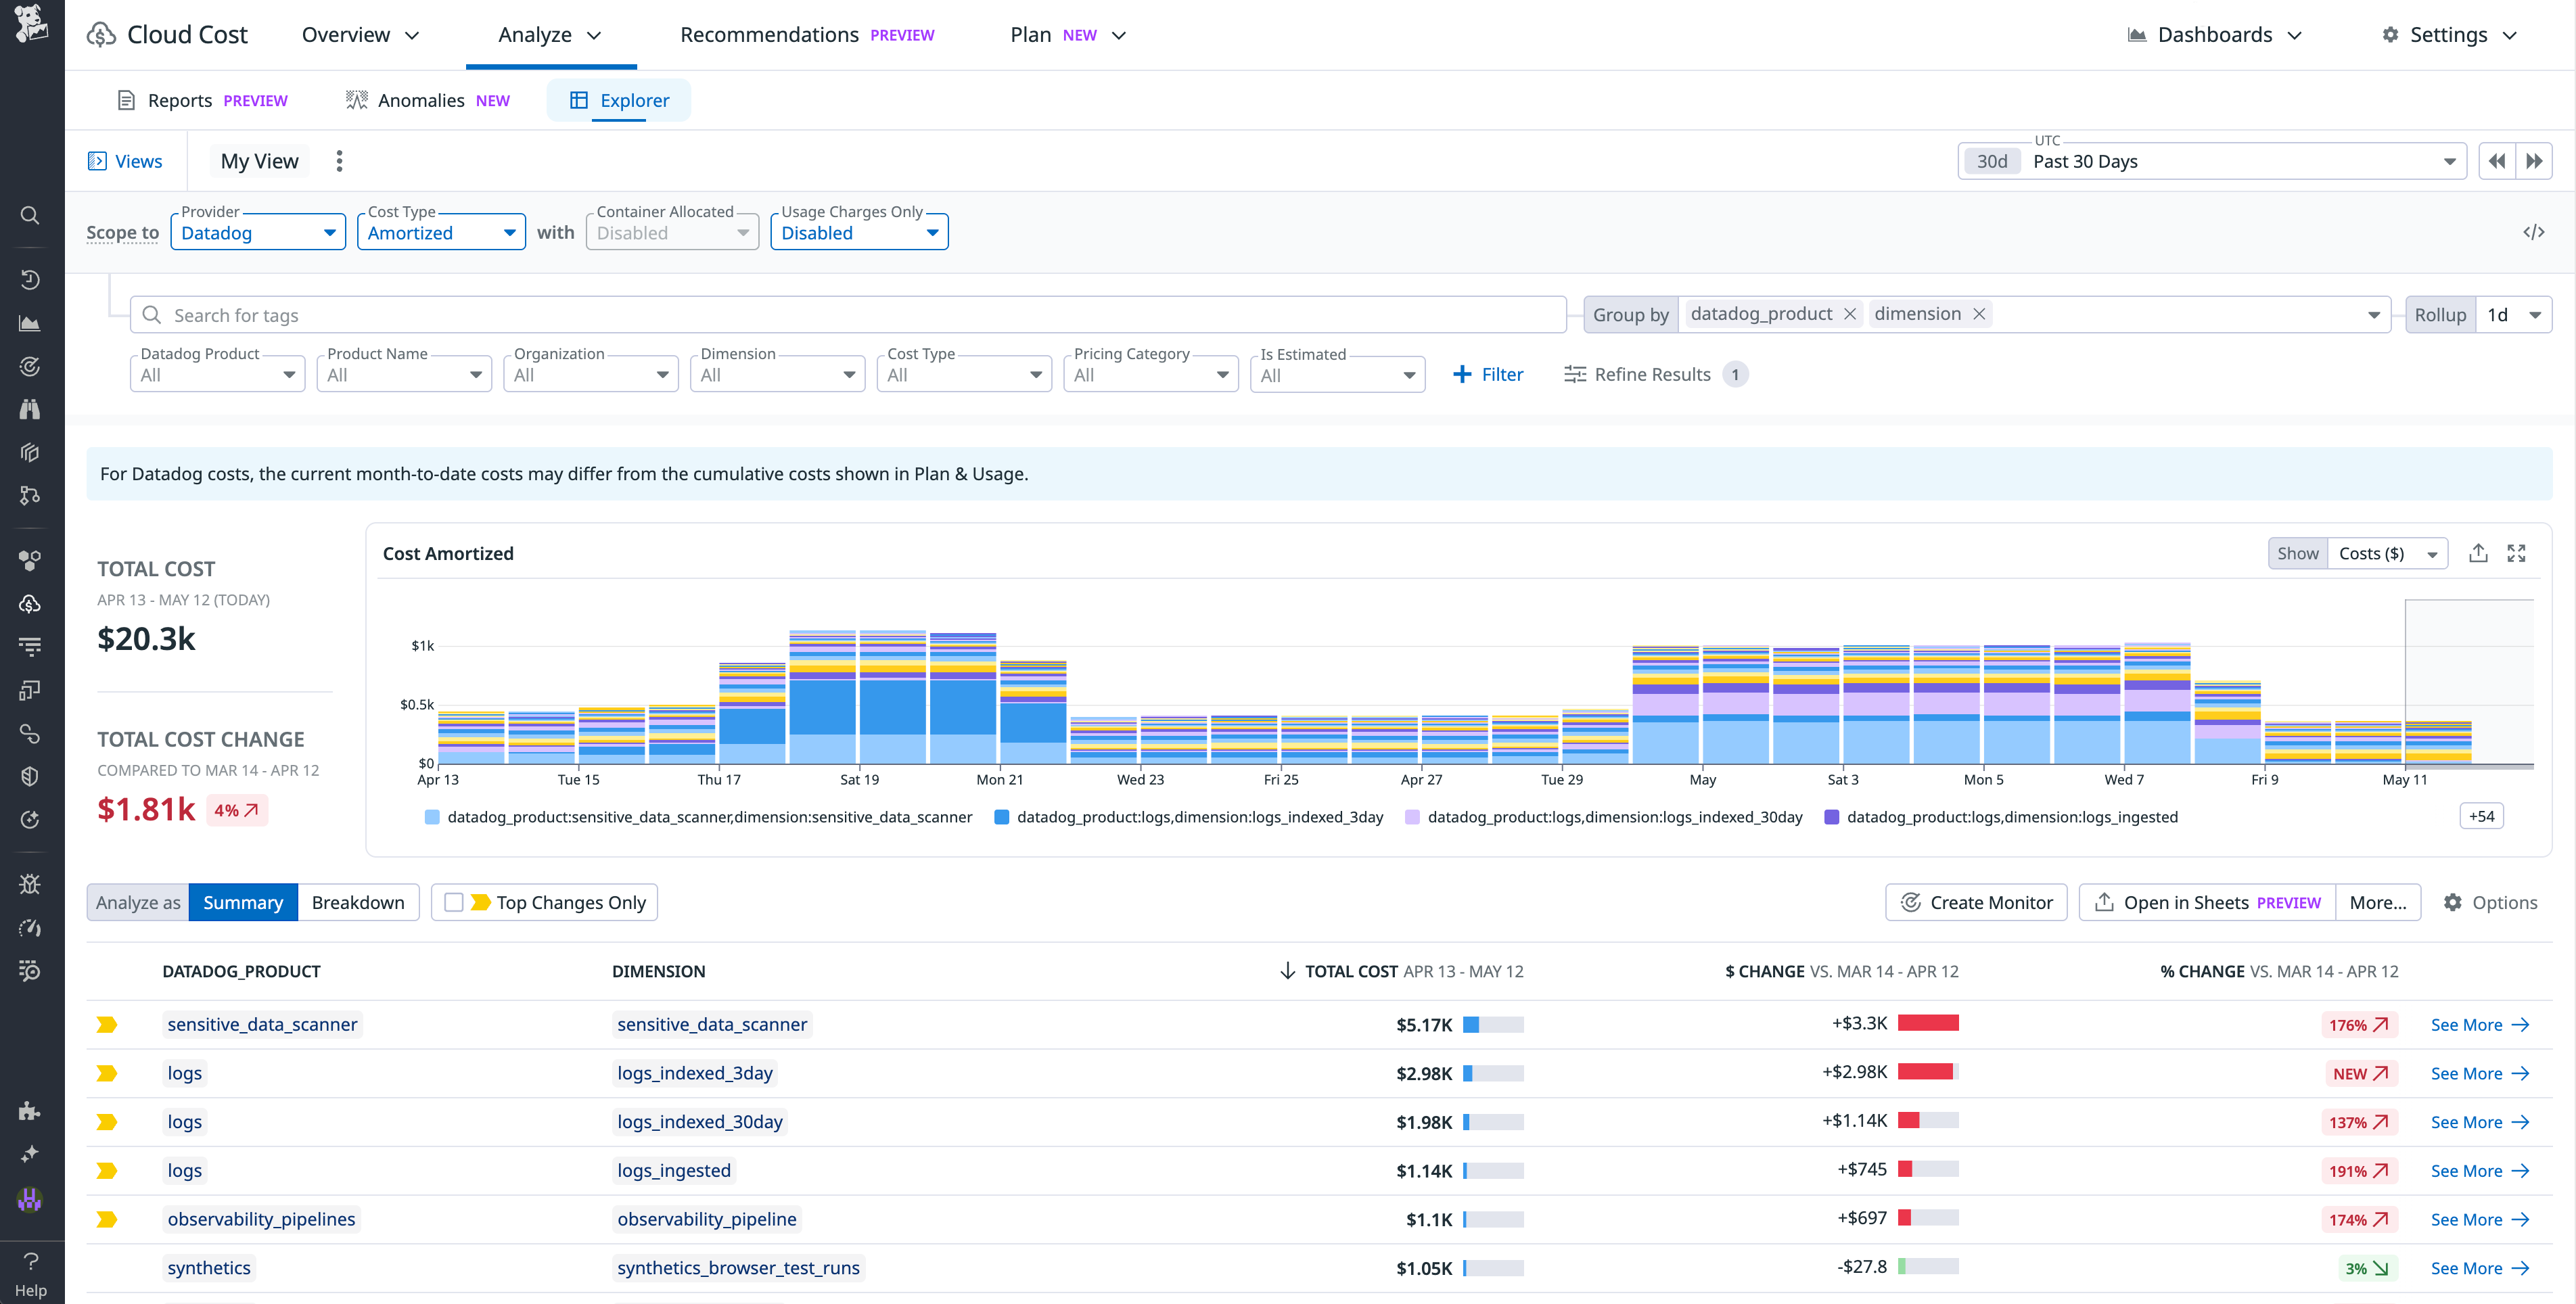Switch Analyze as to Breakdown
Viewport: 2576px width, 1304px height.
358,901
